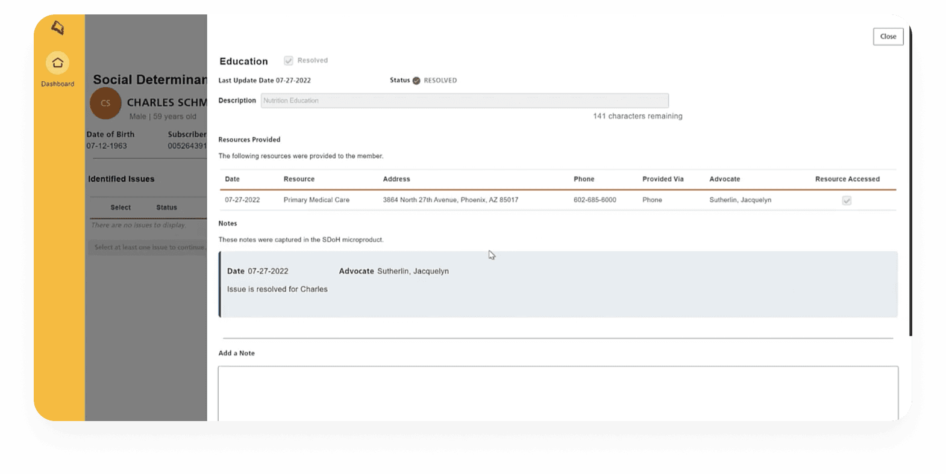Screen dimensions: 946x474
Task: Click the Advocate column header
Action: (x=725, y=179)
